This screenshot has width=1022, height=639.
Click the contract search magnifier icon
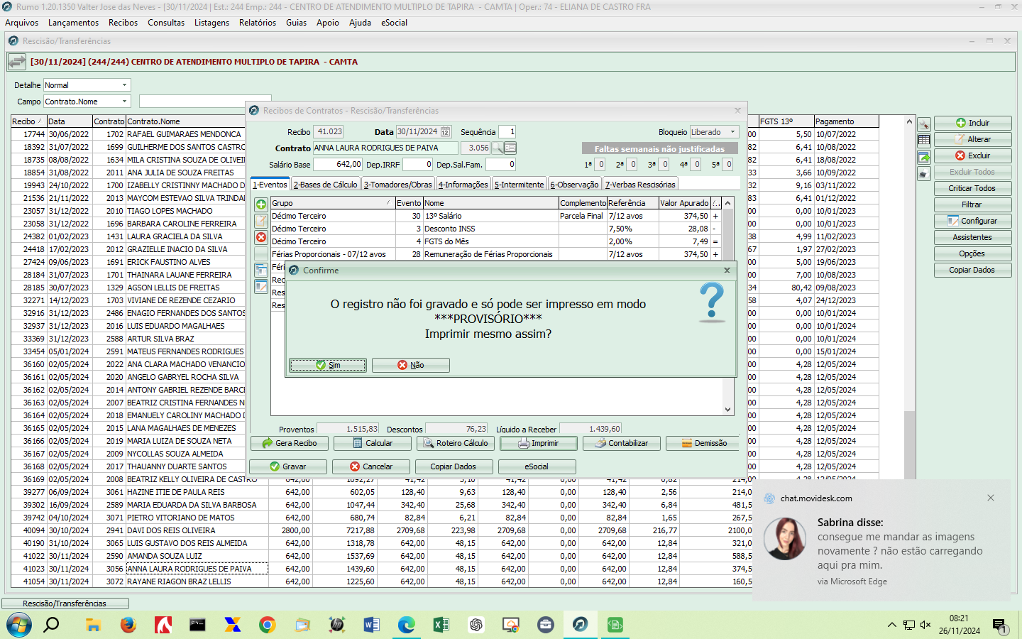[x=498, y=148]
